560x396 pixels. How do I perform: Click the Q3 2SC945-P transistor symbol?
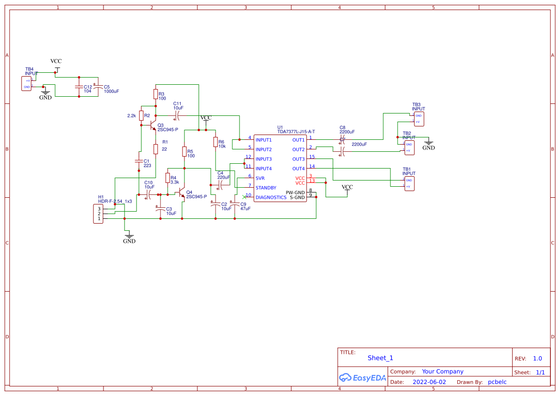[153, 125]
